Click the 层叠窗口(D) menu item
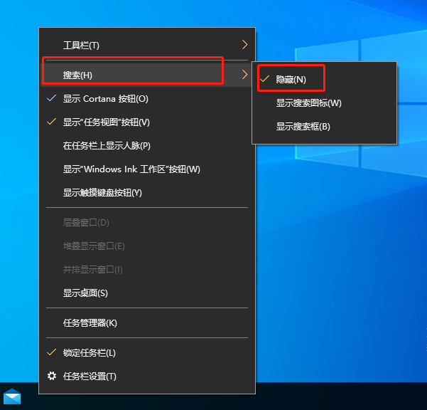 (x=86, y=223)
